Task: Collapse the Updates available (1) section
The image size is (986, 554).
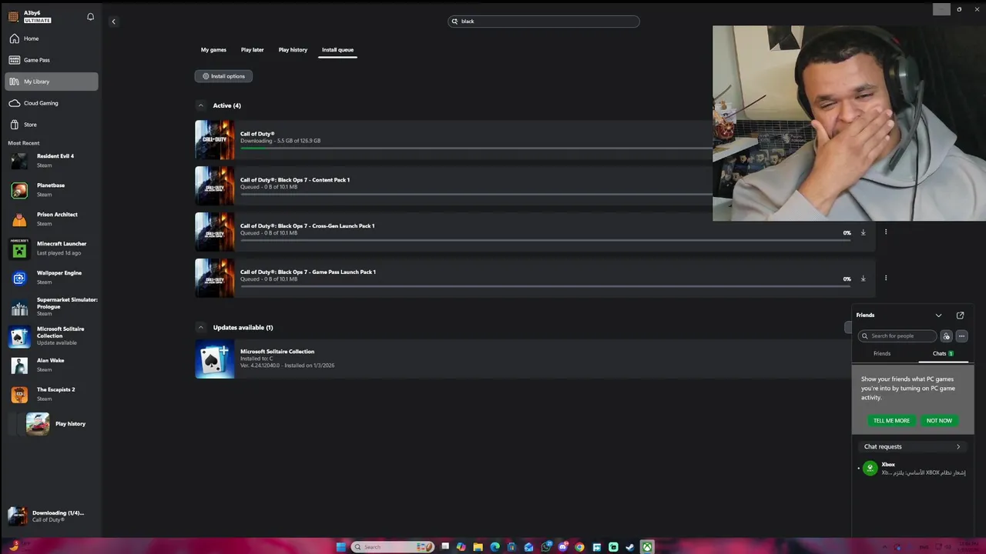Action: 200,328
